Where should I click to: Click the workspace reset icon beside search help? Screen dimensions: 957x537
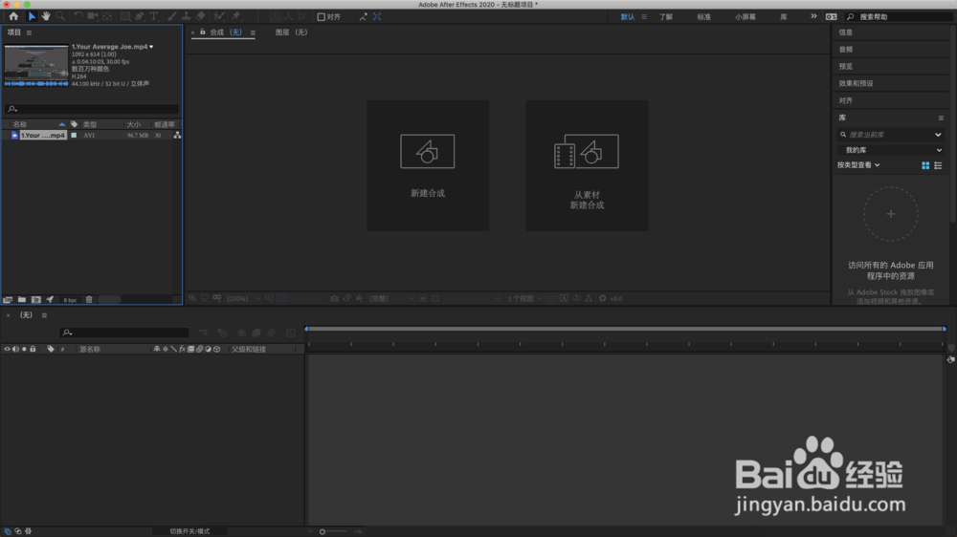point(832,16)
